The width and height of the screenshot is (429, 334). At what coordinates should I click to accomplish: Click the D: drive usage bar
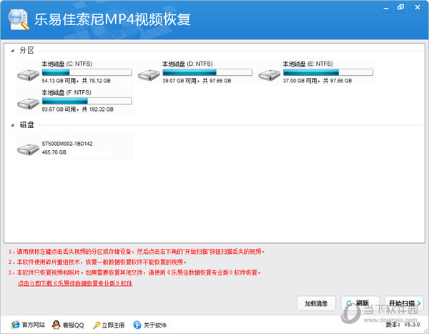tap(207, 72)
